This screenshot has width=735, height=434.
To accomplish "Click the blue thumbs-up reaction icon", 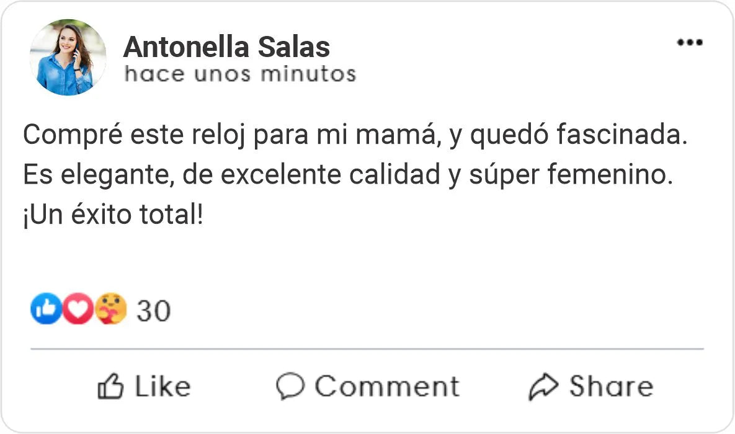I will click(x=45, y=309).
